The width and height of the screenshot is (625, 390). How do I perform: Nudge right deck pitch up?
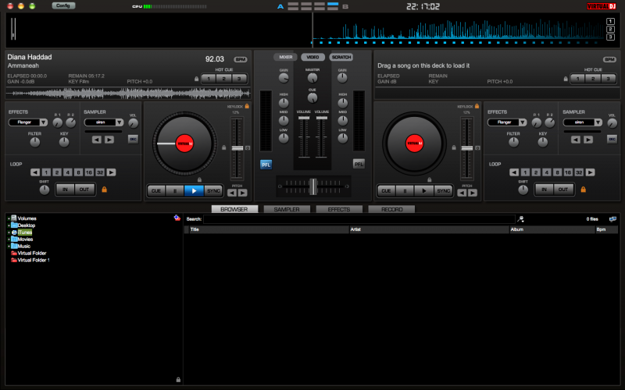pos(473,193)
